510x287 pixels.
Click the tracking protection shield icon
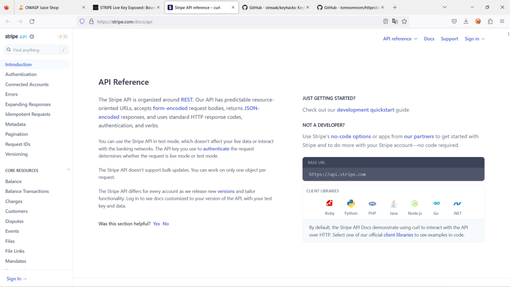coord(82,21)
